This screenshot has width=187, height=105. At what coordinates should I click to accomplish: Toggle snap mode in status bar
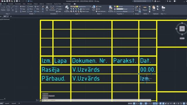tap(137, 104)
